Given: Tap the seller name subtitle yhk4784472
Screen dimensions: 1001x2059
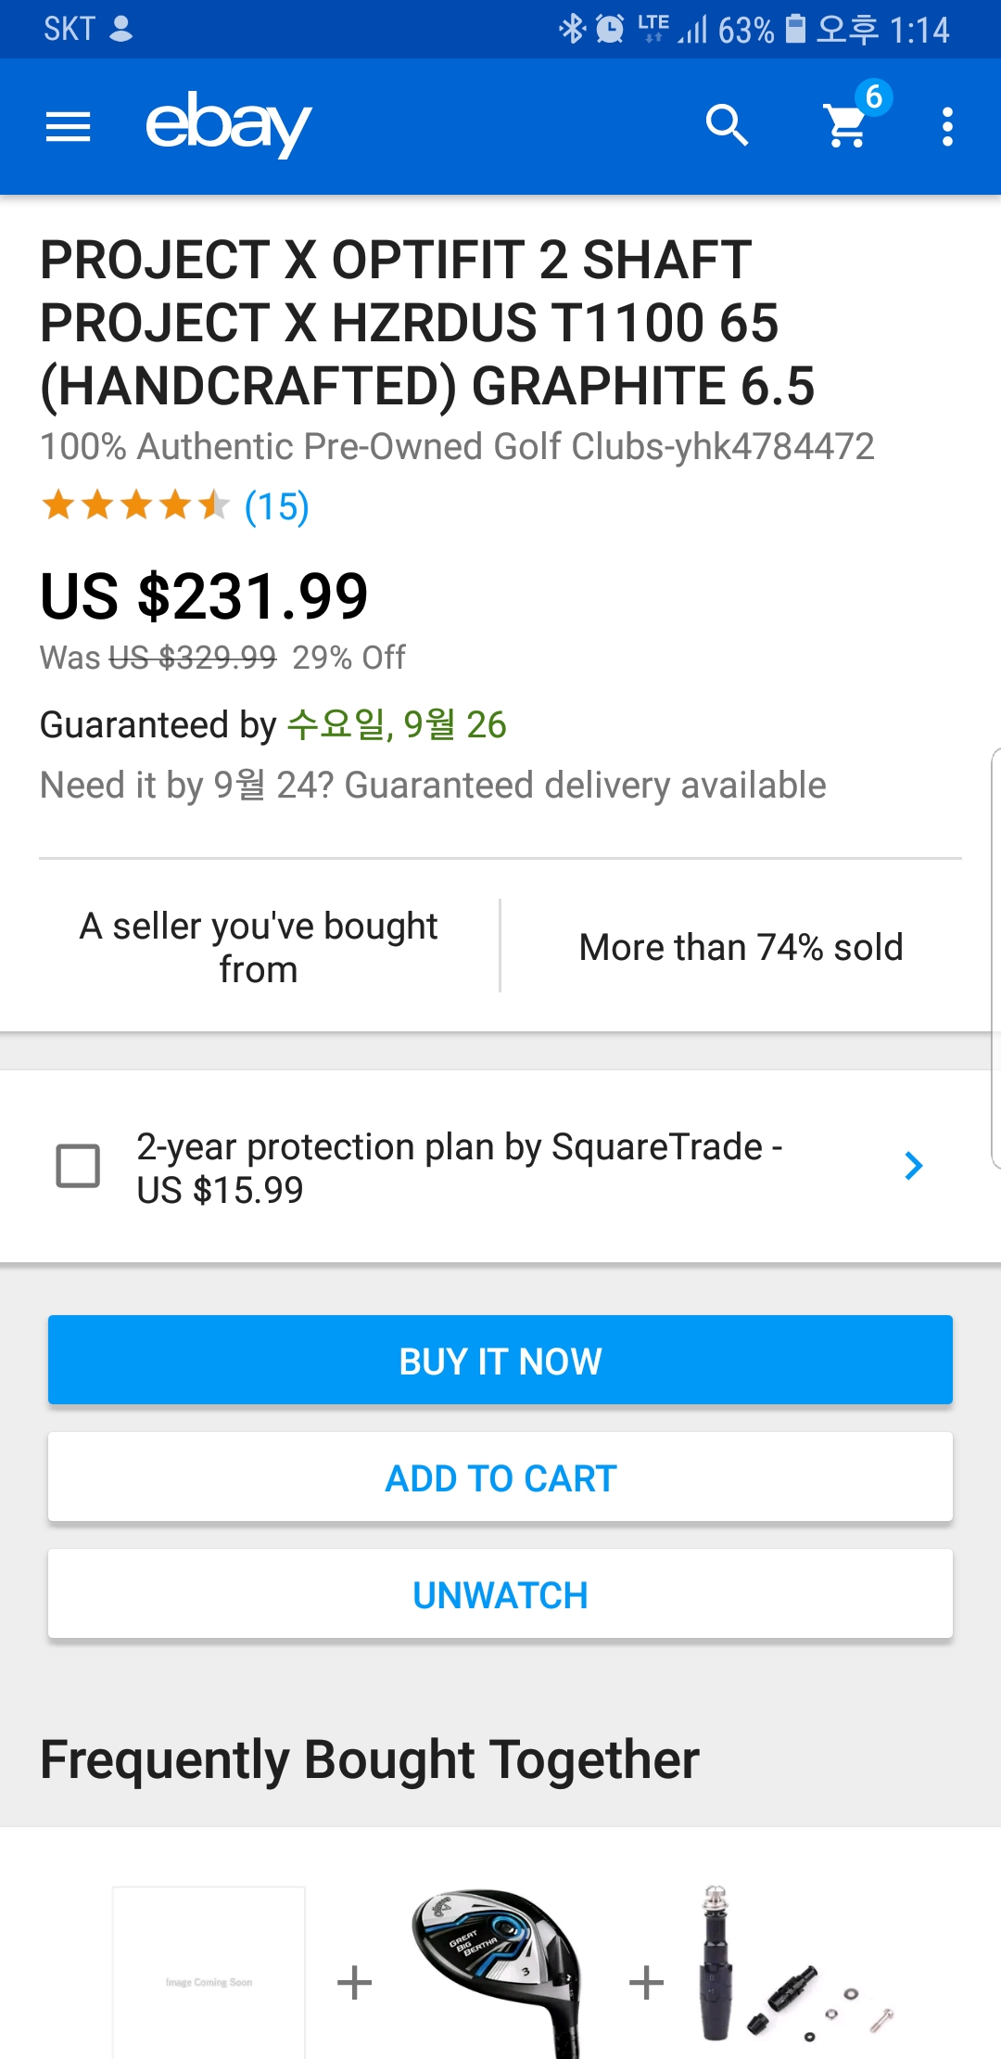Looking at the screenshot, I should click(457, 447).
